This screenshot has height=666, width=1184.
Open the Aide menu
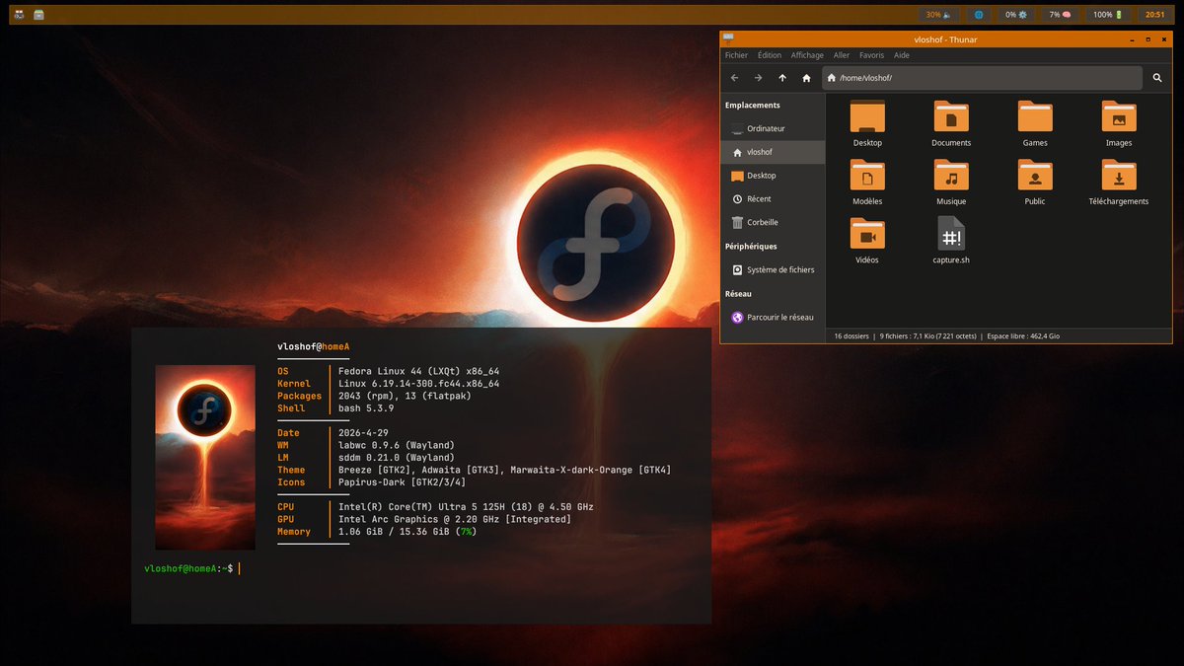pyautogui.click(x=902, y=55)
